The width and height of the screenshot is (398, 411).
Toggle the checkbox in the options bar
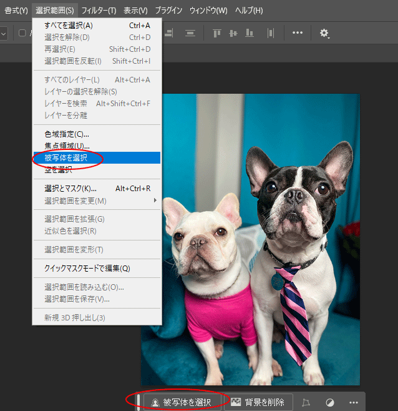coord(22,33)
